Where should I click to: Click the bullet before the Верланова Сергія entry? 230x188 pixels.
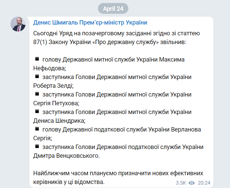[x=37, y=129]
